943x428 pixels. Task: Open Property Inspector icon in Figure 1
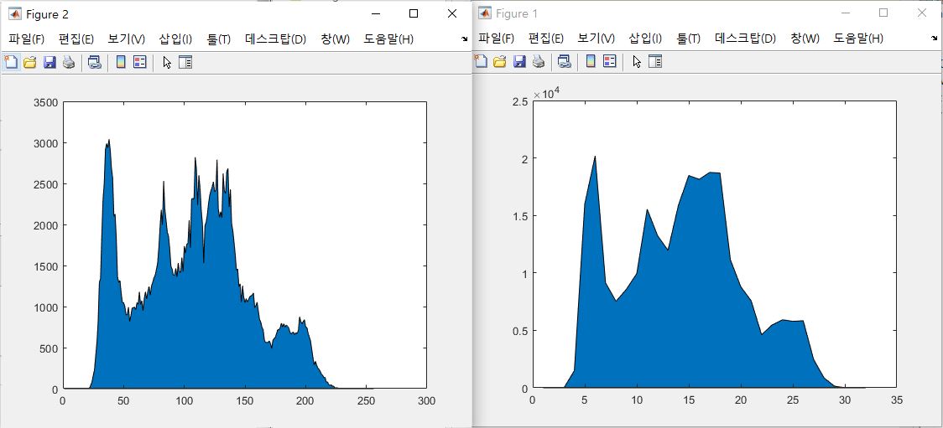pyautogui.click(x=655, y=61)
